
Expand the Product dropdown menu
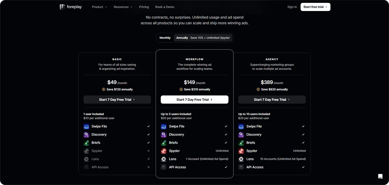99,7
